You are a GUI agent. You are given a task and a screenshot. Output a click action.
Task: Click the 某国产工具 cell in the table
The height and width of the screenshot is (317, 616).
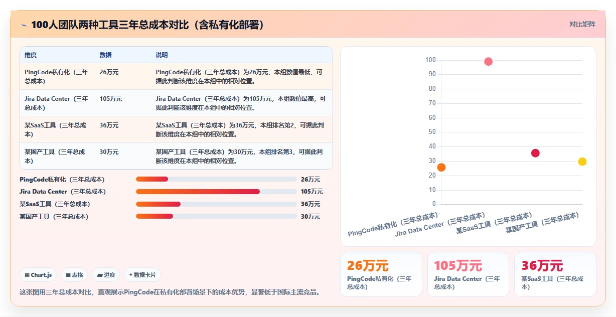57,156
